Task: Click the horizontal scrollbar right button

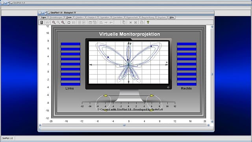Action: (x=208, y=125)
